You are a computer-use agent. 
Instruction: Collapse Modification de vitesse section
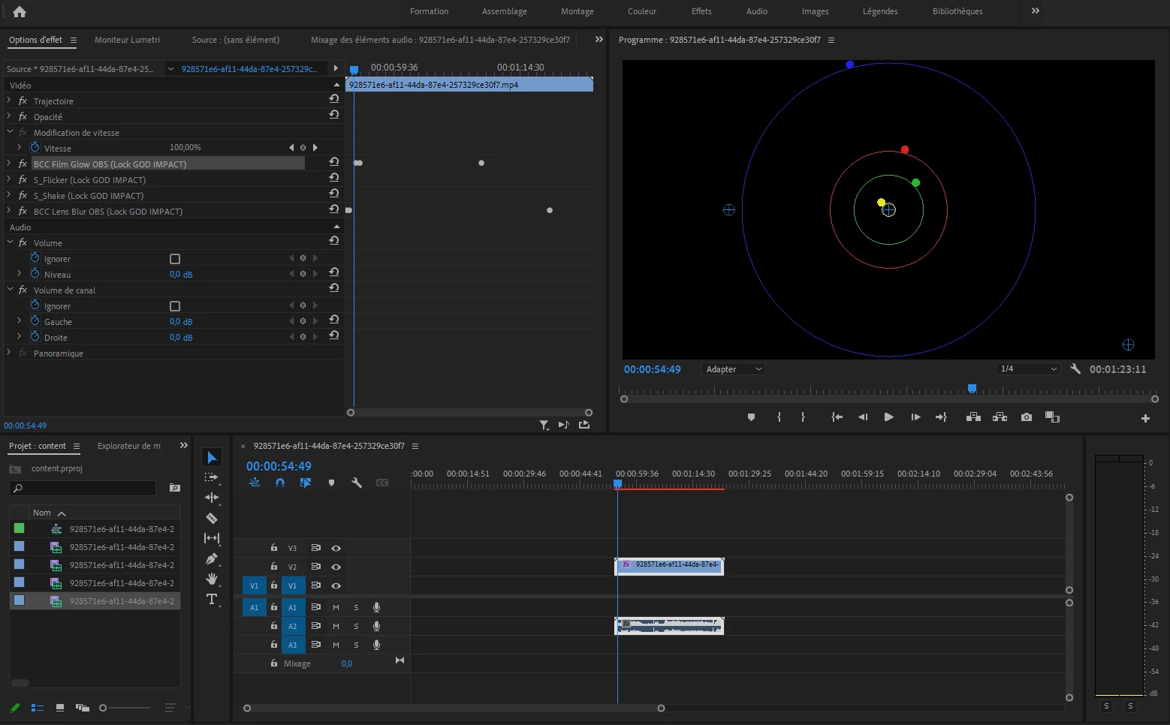[10, 132]
